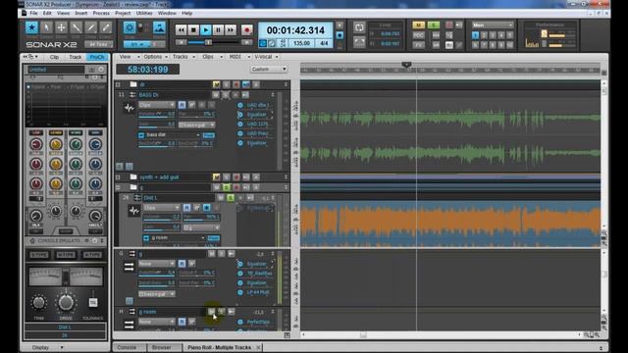Select the Move tool cross-arrow icon
Image resolution: width=628 pixels, height=353 pixels.
pyautogui.click(x=61, y=27)
